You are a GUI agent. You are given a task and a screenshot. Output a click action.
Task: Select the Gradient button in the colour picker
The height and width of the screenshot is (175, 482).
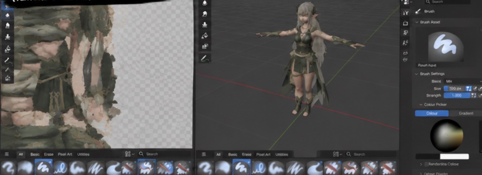(x=466, y=113)
